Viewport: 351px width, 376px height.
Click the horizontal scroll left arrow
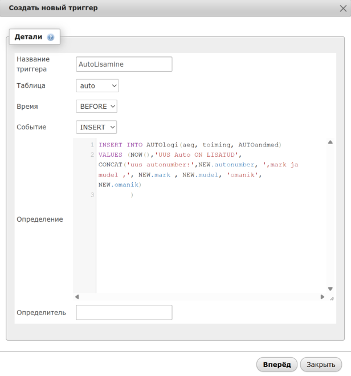[x=77, y=297]
